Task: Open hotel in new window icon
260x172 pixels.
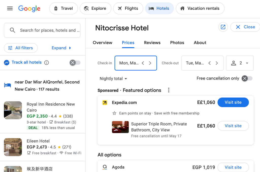Action: click(x=223, y=27)
